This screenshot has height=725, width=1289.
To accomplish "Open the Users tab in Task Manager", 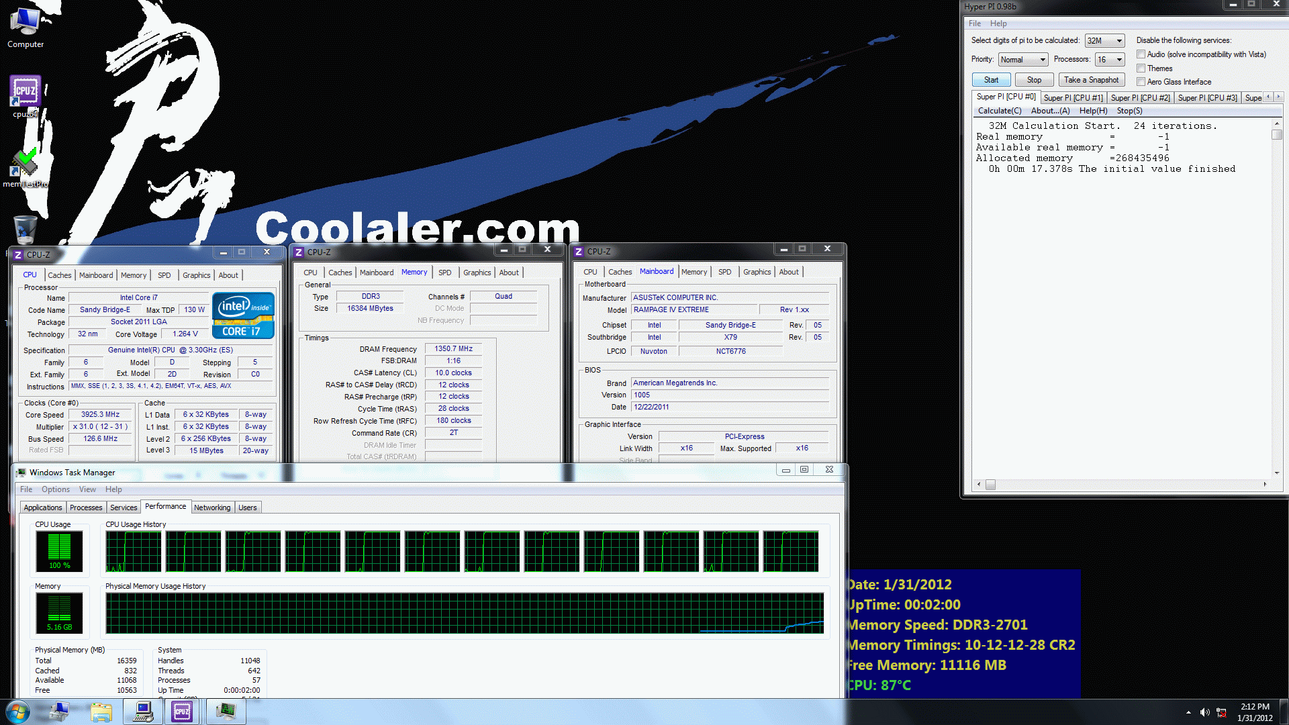I will coord(248,507).
